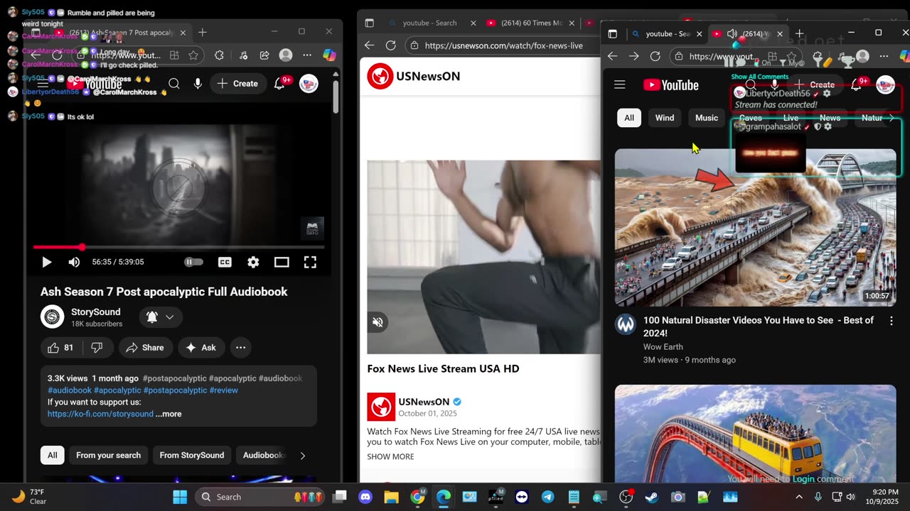Open Telegram from taskbar
910x511 pixels.
tap(547, 497)
